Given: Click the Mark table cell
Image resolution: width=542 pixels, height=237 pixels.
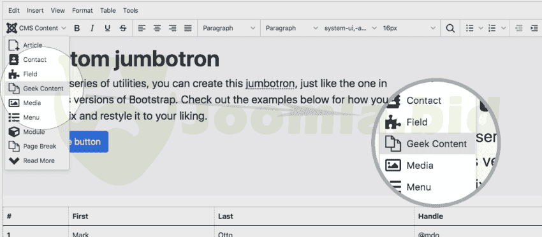Looking at the screenshot, I should click(80, 234).
